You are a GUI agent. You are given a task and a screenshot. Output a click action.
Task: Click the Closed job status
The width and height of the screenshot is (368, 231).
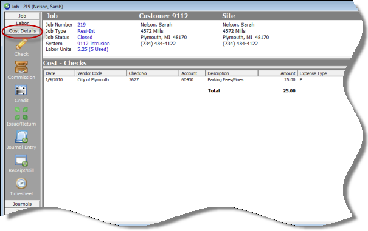85,37
